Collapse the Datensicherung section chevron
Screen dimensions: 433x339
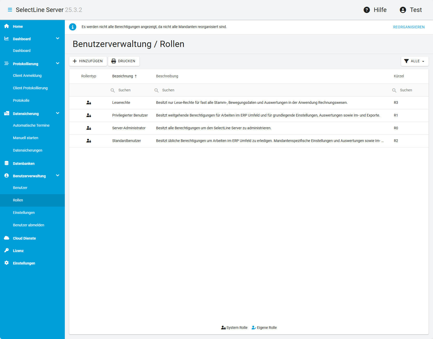pos(58,113)
